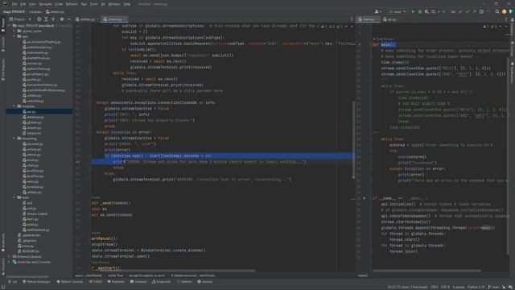515x290 pixels.
Task: Open the Terminal tool window
Action: pyautogui.click(x=138, y=282)
